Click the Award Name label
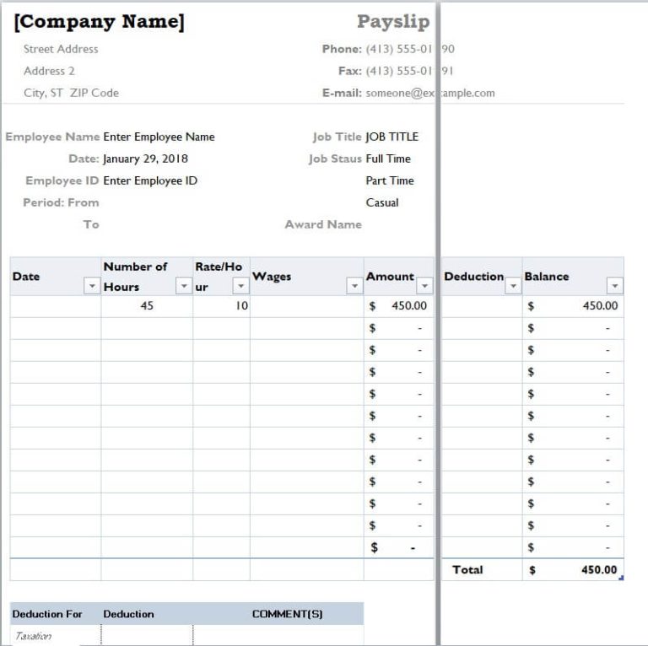 (x=323, y=224)
